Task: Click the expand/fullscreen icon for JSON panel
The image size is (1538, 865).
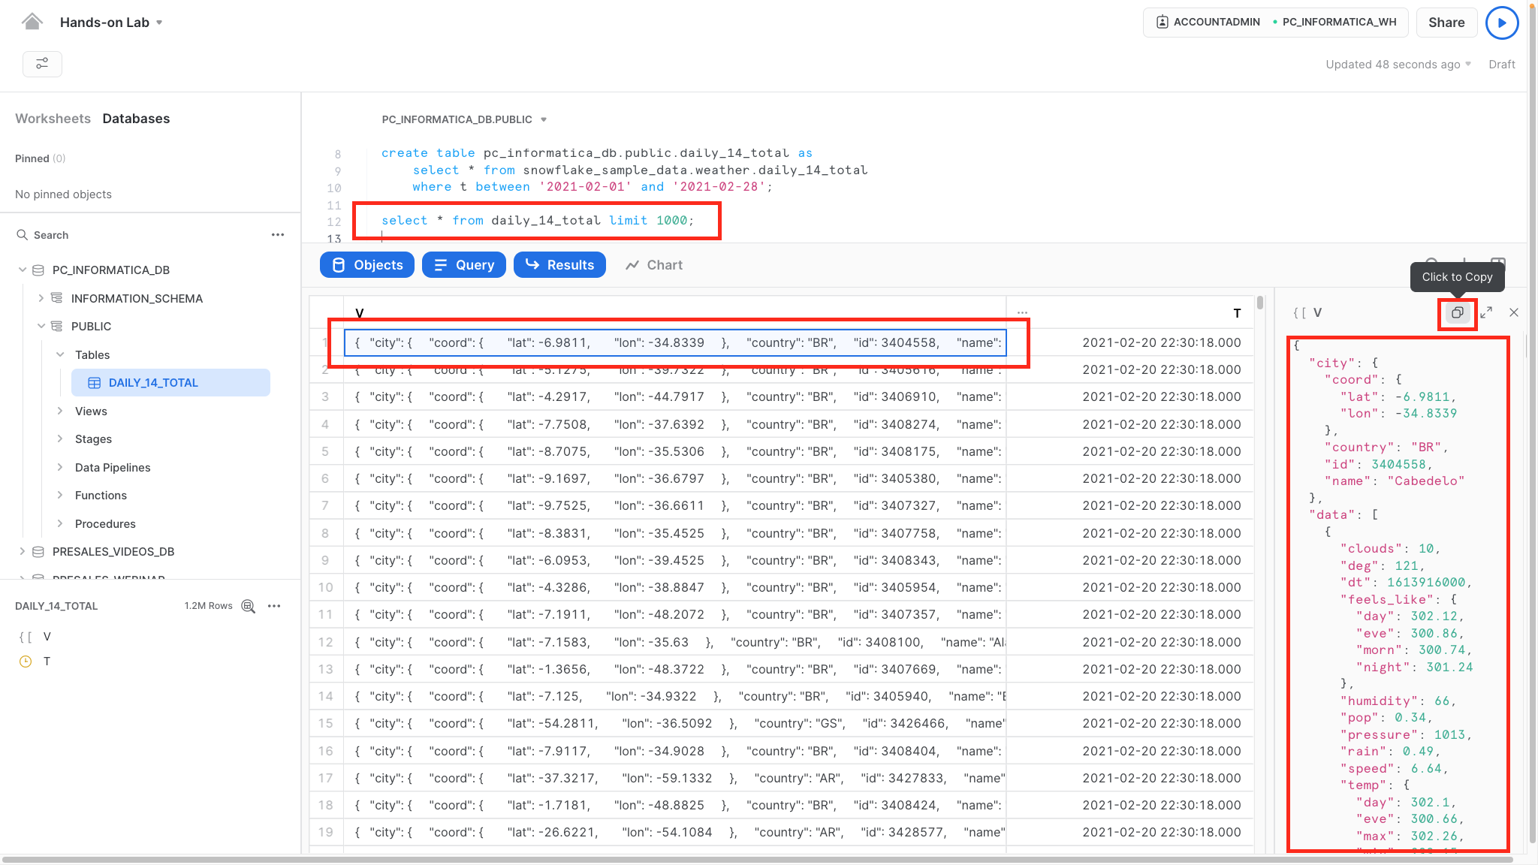Action: click(x=1485, y=314)
